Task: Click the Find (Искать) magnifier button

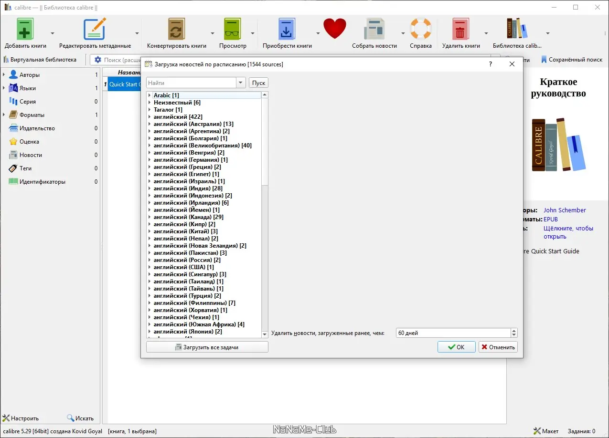Action: [80, 418]
